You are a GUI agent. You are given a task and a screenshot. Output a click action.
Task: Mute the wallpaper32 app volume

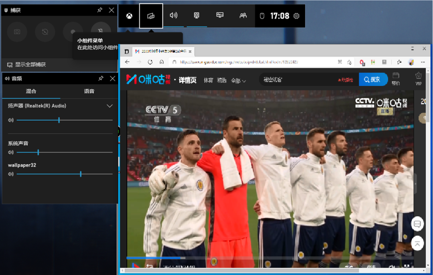(x=11, y=174)
